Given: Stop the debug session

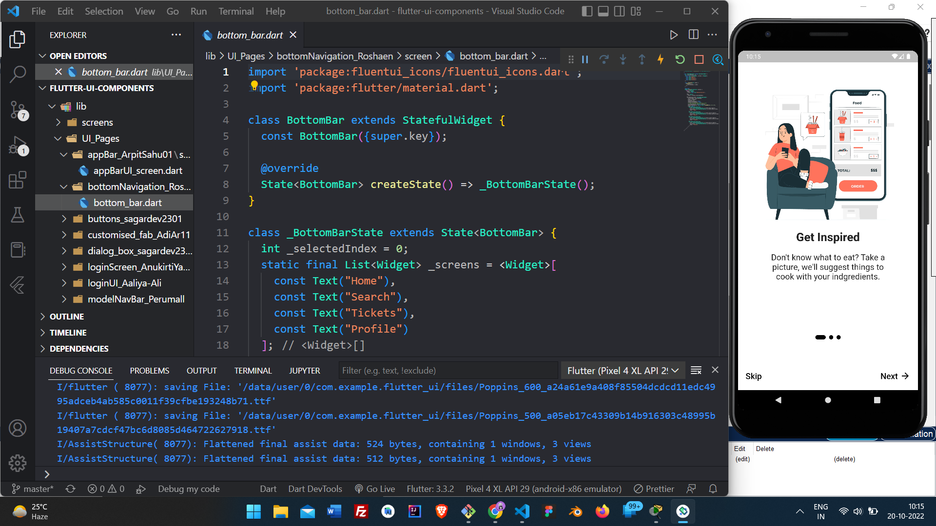Looking at the screenshot, I should [x=699, y=59].
